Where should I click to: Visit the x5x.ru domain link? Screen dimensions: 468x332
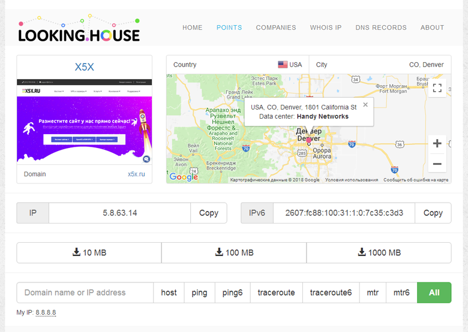pos(136,174)
